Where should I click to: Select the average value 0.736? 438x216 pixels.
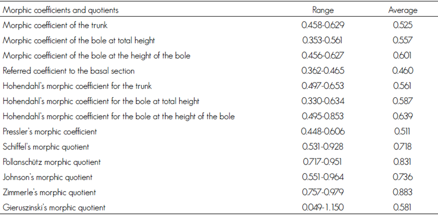403,177
